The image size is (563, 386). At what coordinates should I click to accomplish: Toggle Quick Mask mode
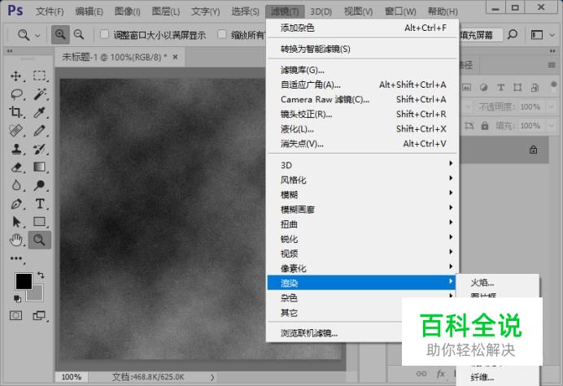coord(15,315)
